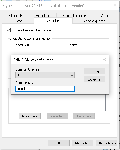Image resolution: width=120 pixels, height=150 pixels.
Task: Close the SNMP-Dienstkonfiguration dialog
Action: point(104,60)
